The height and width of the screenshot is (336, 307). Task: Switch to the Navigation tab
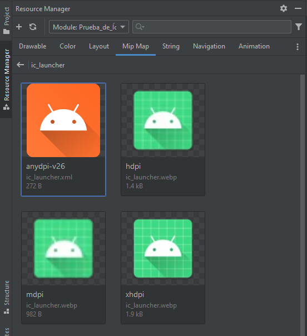(x=209, y=46)
